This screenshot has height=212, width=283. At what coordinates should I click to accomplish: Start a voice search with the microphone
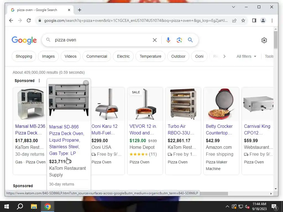[x=168, y=40]
